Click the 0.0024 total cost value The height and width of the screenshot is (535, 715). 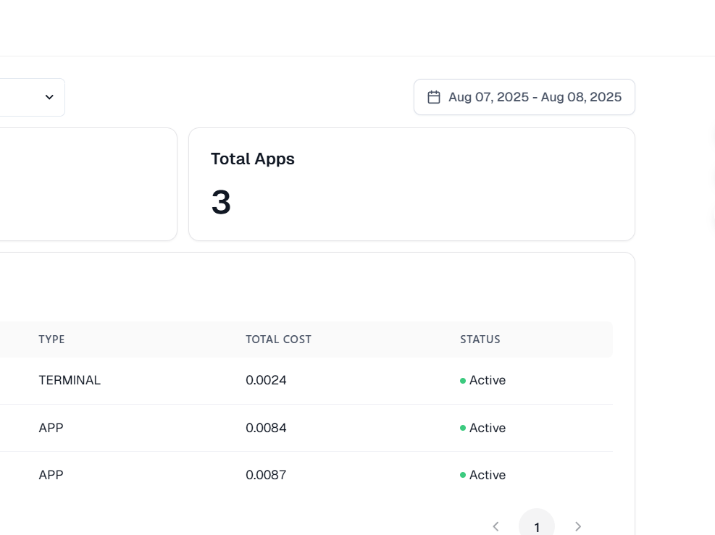point(266,380)
